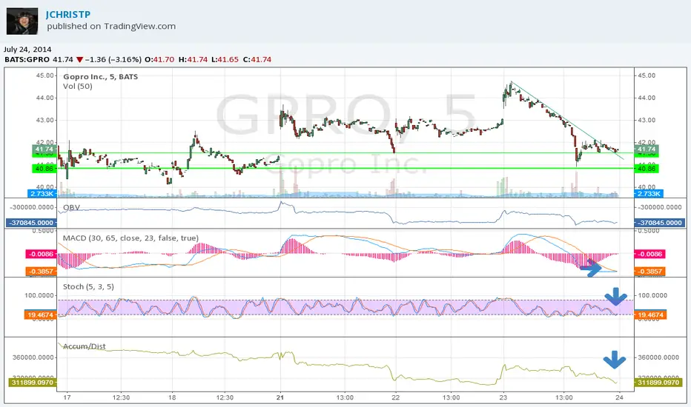The image size is (691, 407).
Task: Click the red down-triangle change indicator
Action: [x=79, y=59]
